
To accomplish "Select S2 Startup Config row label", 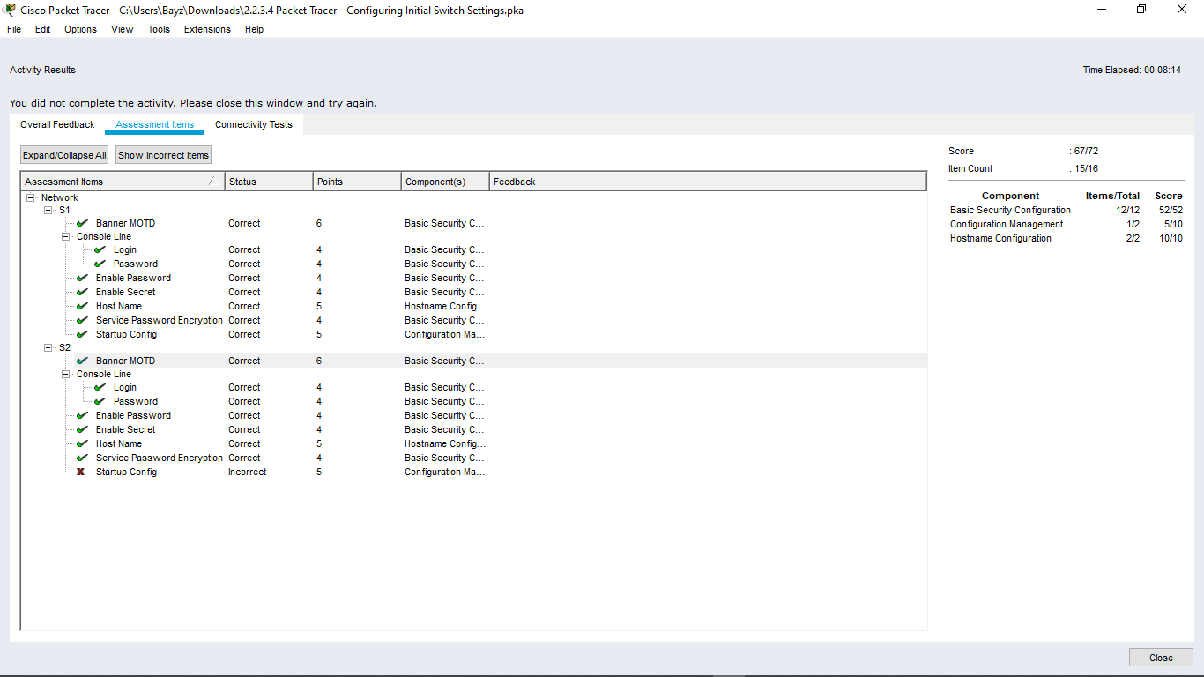I will point(126,472).
